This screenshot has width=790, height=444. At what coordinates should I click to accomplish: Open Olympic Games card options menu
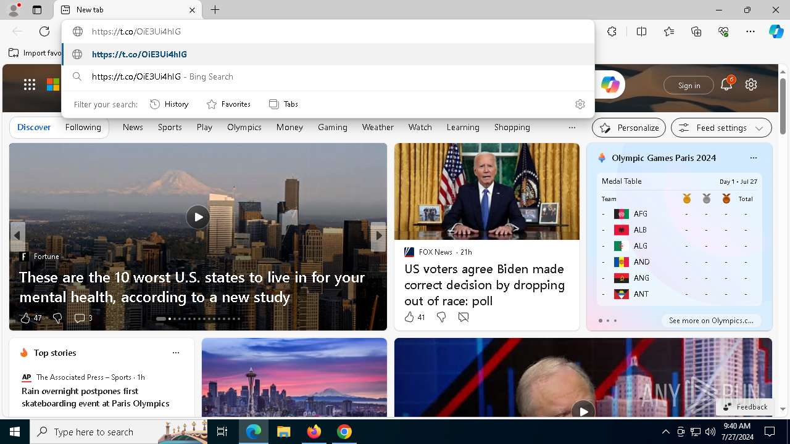(753, 158)
